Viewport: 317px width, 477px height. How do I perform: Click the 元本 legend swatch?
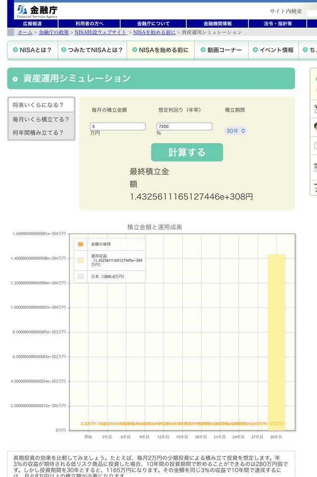81,277
